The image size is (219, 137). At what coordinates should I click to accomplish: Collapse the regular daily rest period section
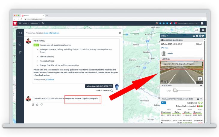pos(201,99)
